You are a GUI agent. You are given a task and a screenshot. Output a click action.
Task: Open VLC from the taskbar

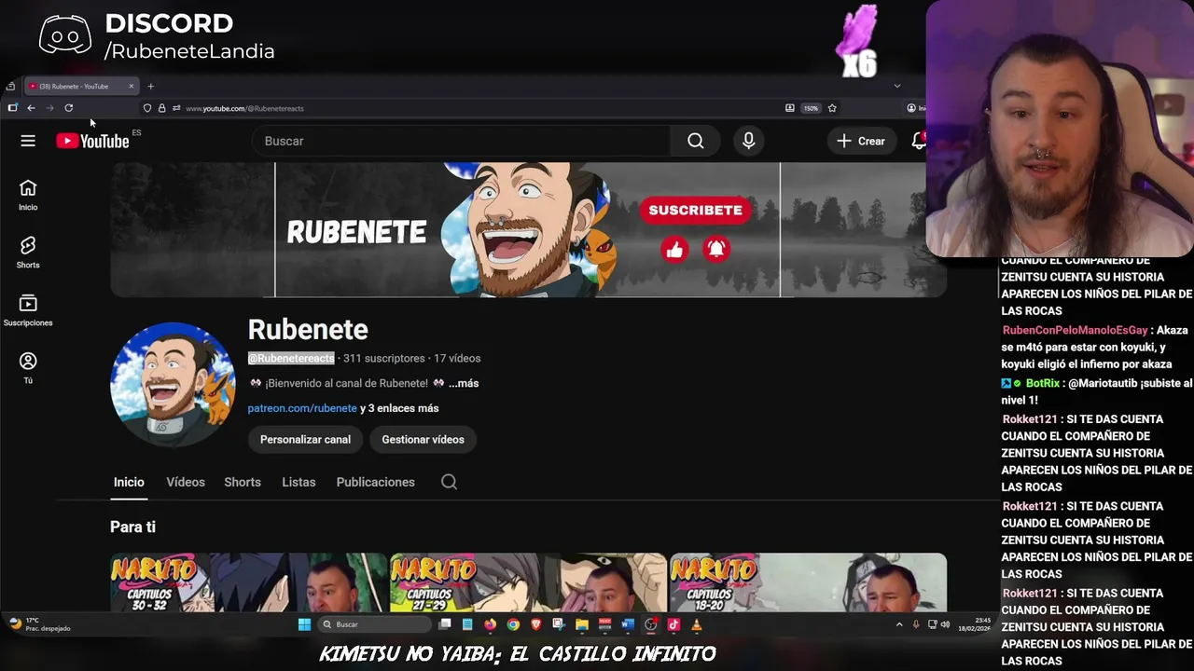(x=696, y=624)
